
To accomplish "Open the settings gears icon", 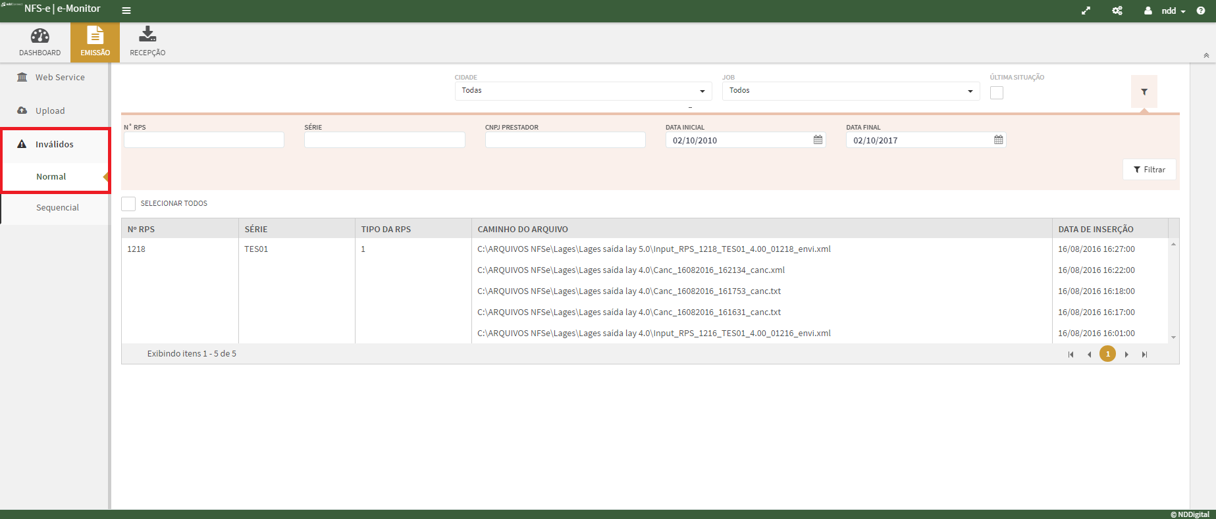I will [1117, 11].
